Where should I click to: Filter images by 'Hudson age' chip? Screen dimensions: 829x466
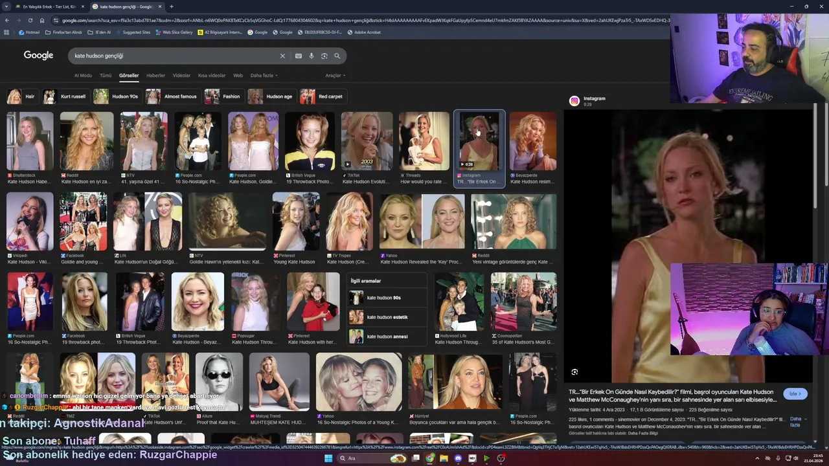(x=271, y=96)
